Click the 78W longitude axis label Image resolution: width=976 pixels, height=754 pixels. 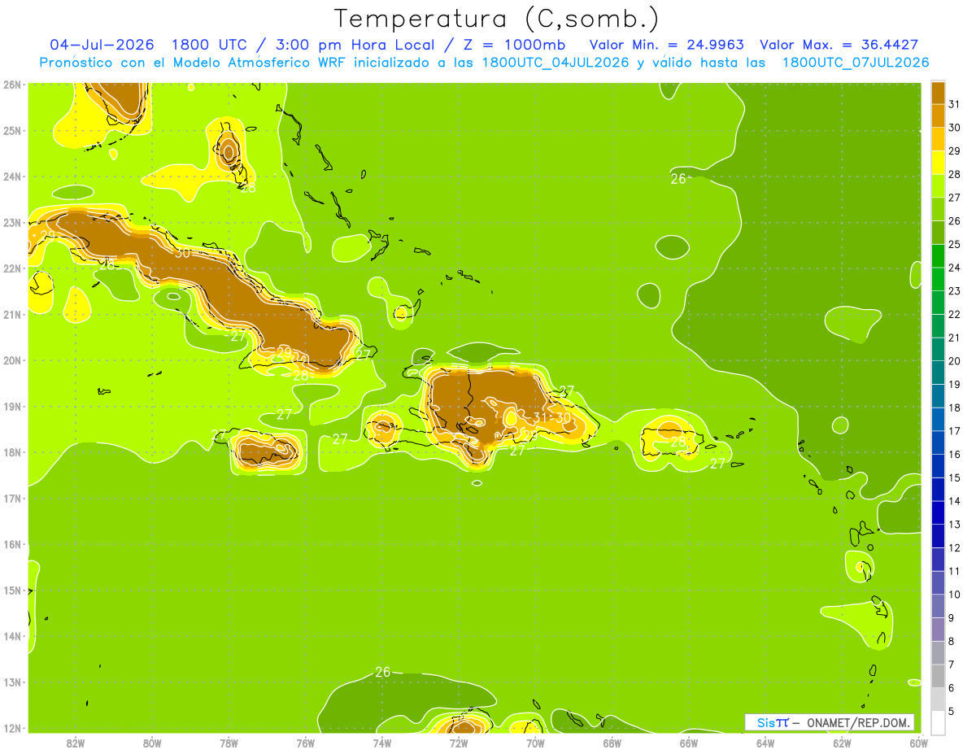(x=229, y=743)
